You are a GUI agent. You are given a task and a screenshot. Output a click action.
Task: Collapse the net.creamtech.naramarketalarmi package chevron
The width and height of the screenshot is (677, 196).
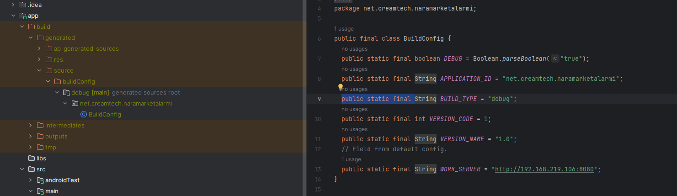tap(65, 103)
